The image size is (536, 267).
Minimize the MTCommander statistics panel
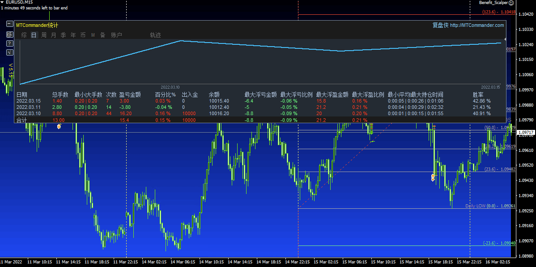tap(9, 24)
